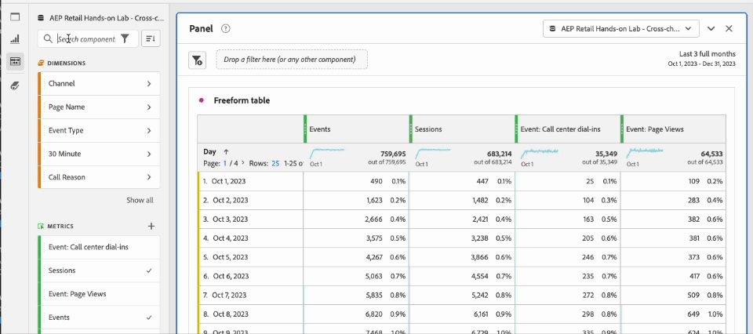753x334 pixels.
Task: Click the Drop a filter here zone
Action: [292, 60]
